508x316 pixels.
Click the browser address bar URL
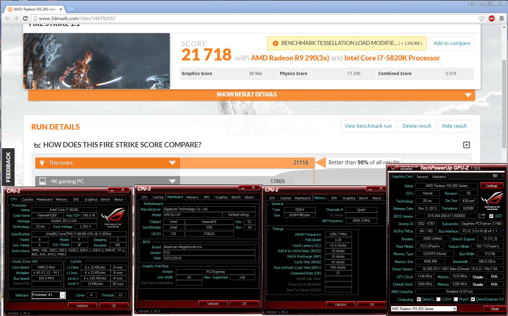[x=77, y=19]
